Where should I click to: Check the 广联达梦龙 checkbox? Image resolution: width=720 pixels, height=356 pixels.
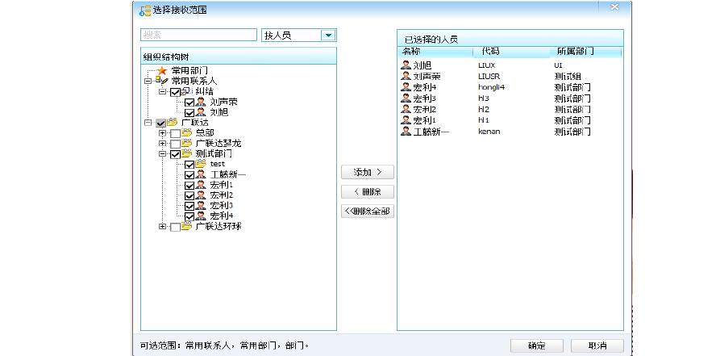(x=175, y=144)
